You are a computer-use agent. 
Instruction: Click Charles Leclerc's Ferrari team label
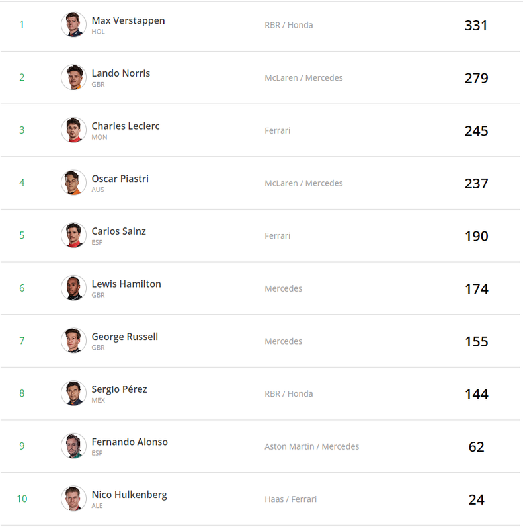tap(277, 130)
